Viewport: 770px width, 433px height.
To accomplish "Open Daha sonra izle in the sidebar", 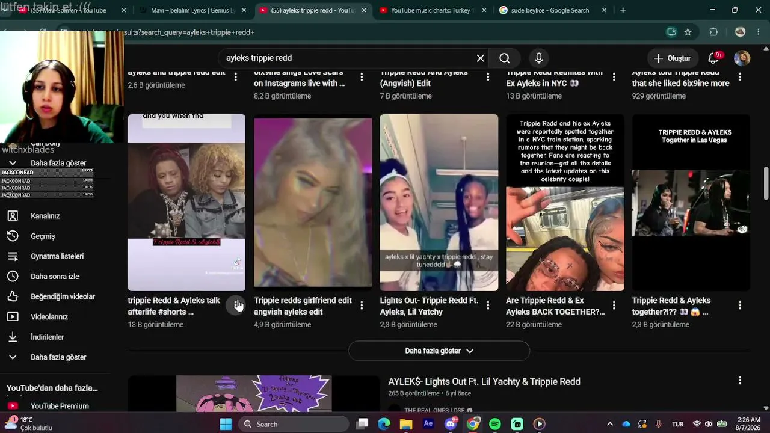I will (x=55, y=277).
